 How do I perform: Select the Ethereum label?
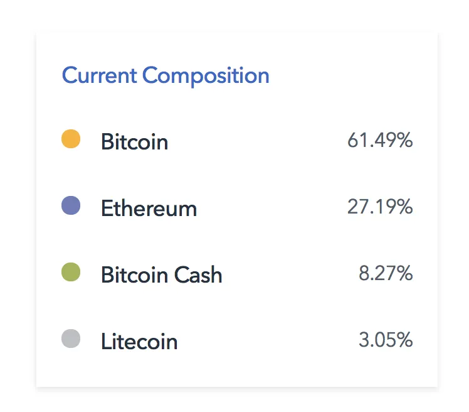coord(149,208)
